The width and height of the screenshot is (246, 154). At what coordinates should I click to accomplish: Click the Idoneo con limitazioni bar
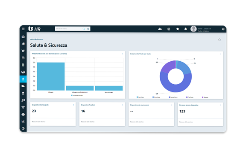tap(80, 88)
